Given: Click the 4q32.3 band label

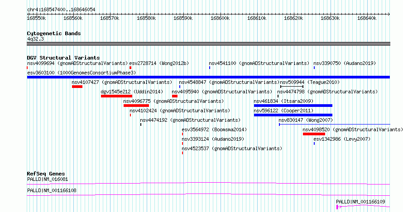Looking at the screenshot, I should 35,39.
